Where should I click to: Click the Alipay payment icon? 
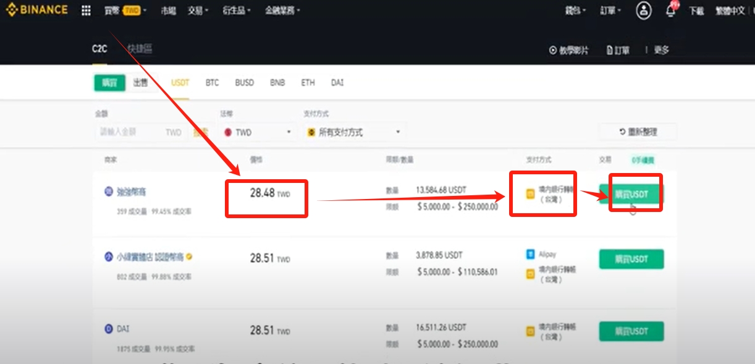pyautogui.click(x=530, y=254)
